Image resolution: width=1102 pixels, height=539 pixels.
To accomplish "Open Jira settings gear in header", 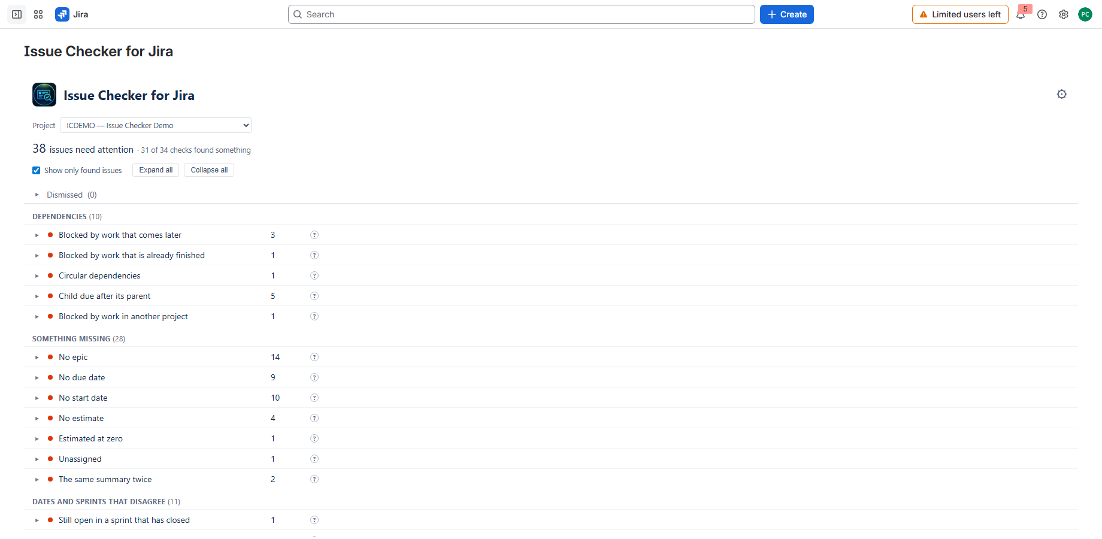I will click(1064, 14).
